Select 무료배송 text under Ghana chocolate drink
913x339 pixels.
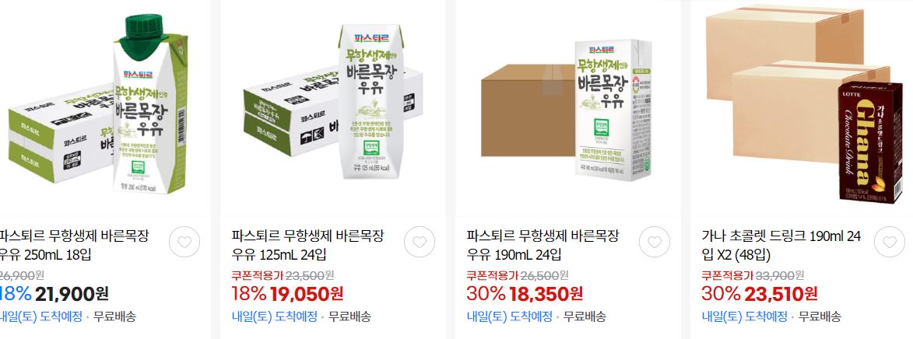pos(820,317)
